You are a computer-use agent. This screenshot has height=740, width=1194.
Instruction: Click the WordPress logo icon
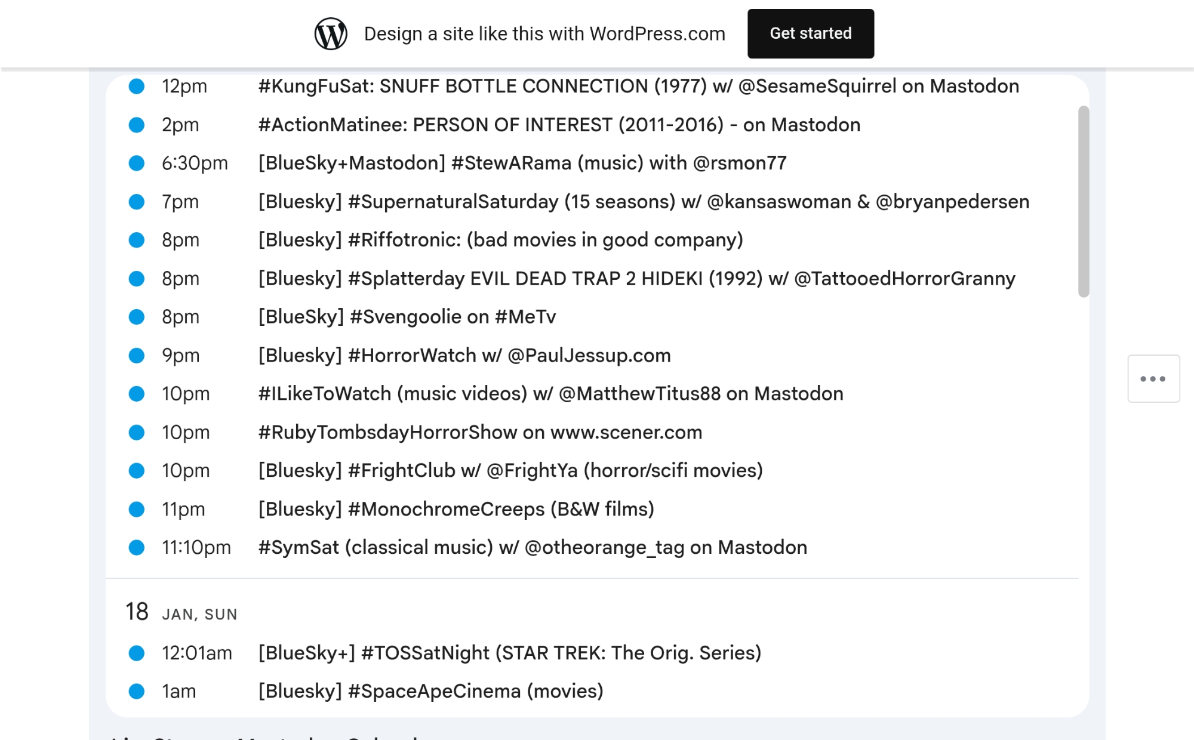[x=331, y=34]
